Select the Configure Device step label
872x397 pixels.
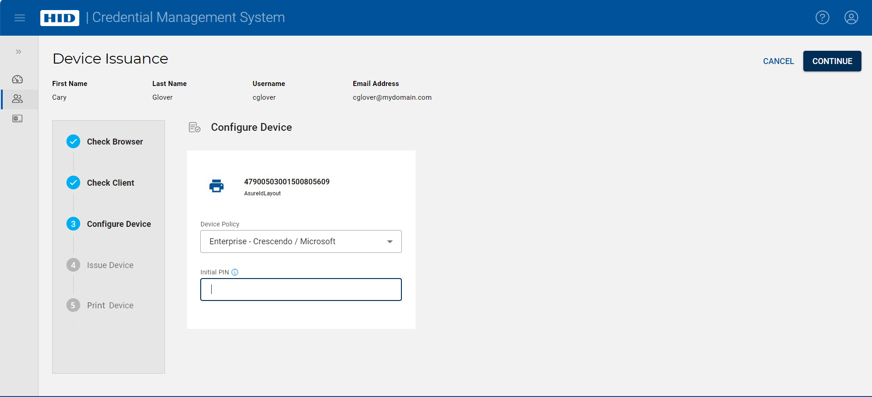pos(119,224)
